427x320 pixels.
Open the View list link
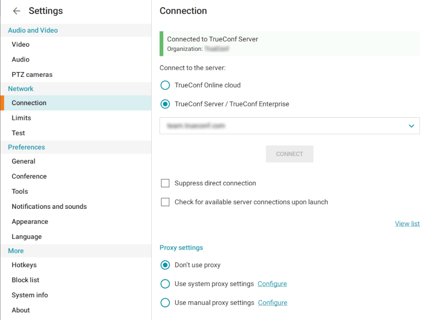point(407,224)
